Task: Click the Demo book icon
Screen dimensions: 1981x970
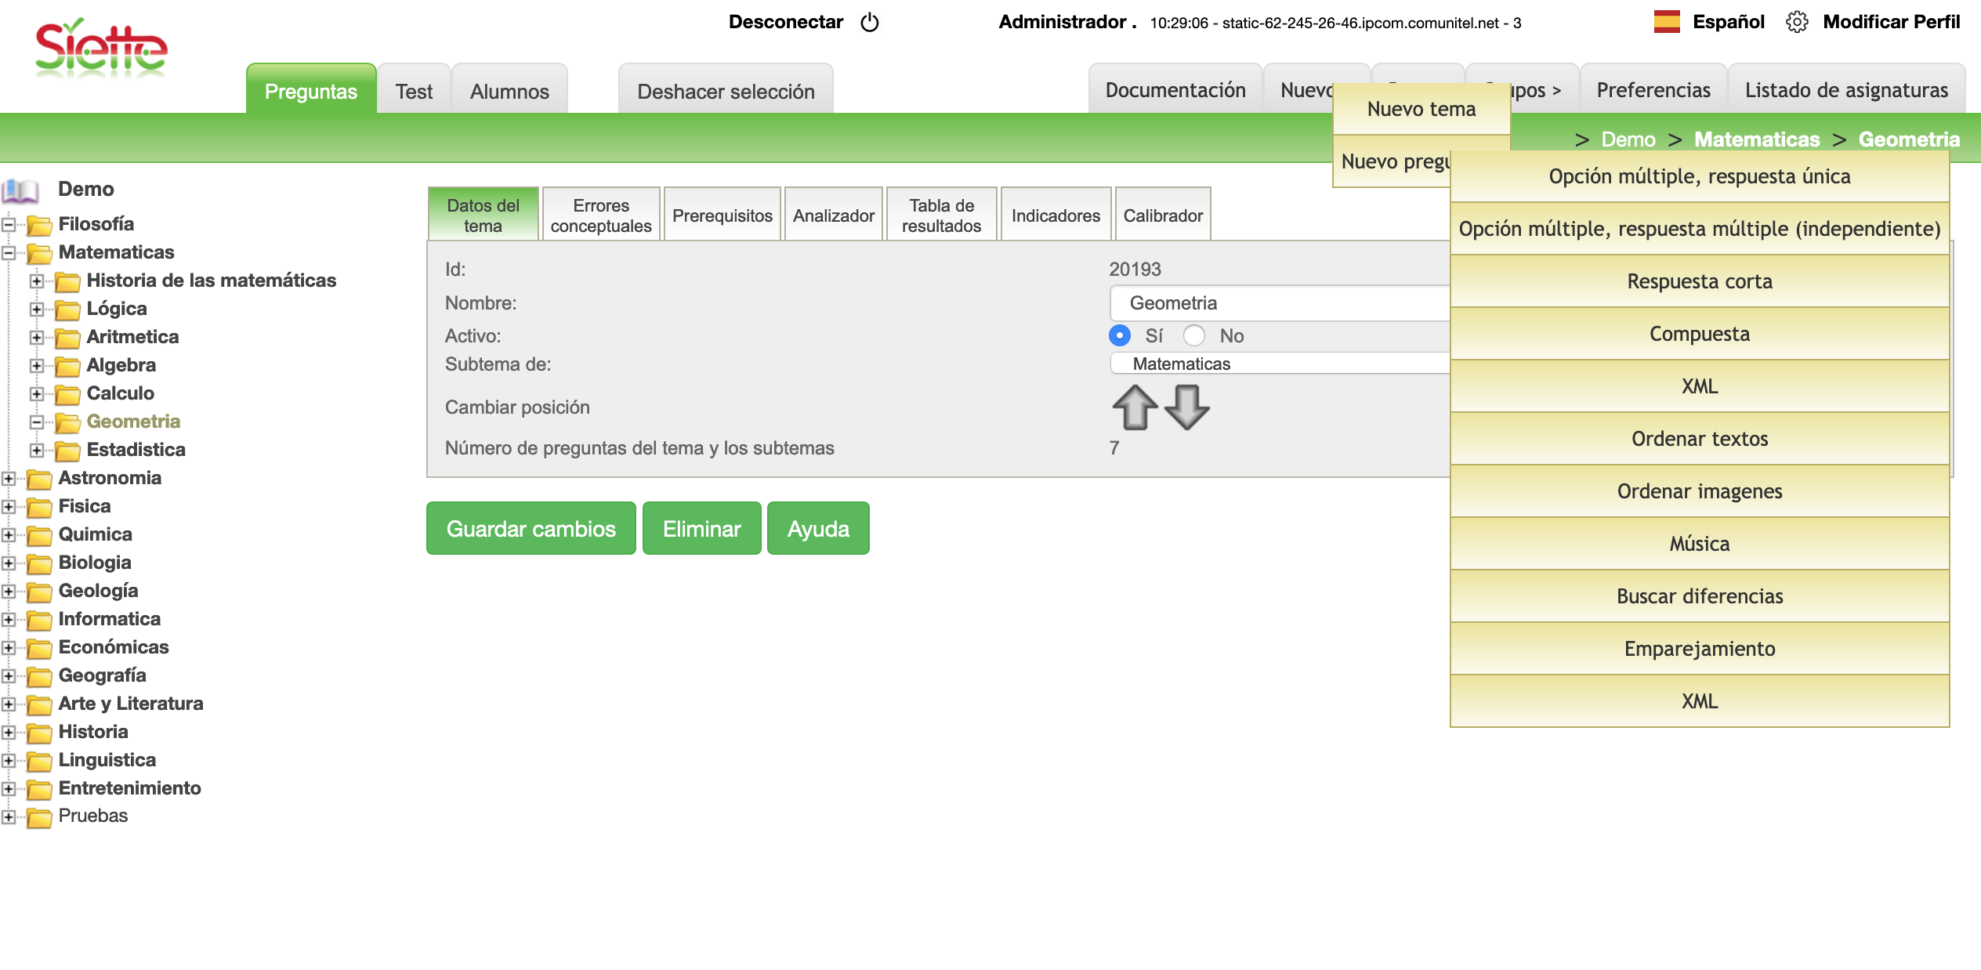Action: [20, 190]
